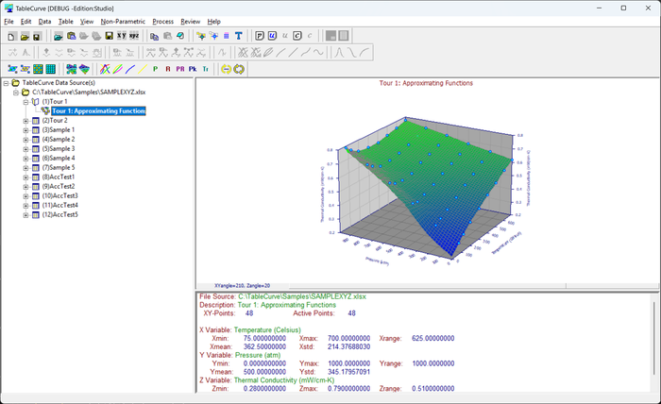The image size is (661, 404).
Task: Click the dark yellow circular arrows icon
Action: pyautogui.click(x=239, y=69)
